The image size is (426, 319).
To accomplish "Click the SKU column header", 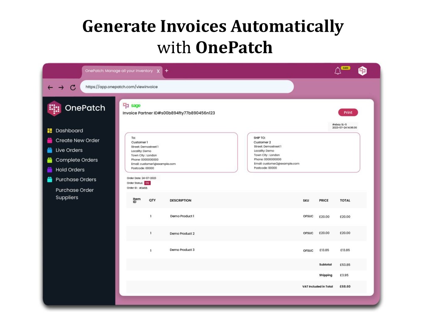I will tap(306, 201).
